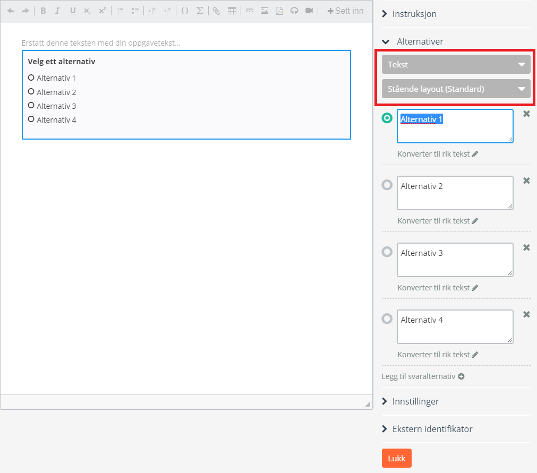Click the Velg ett alternativ heading
The image size is (537, 473).
(62, 62)
